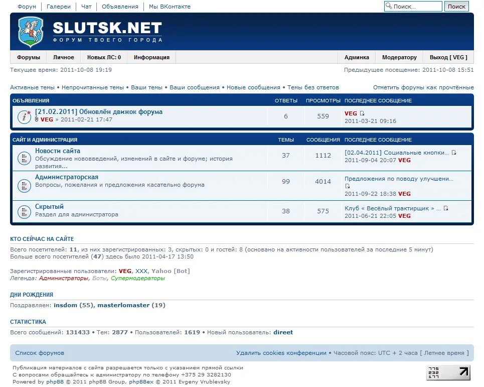The width and height of the screenshot is (484, 387).
Task: Open КТО СЕЙЧАС НА САЙТЕ heading link
Action: coord(42,239)
